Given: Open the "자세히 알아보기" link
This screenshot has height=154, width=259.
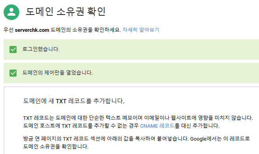Looking at the screenshot, I should tap(141, 30).
